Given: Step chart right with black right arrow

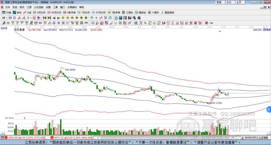Looking at the screenshot, I should (58, 18).
